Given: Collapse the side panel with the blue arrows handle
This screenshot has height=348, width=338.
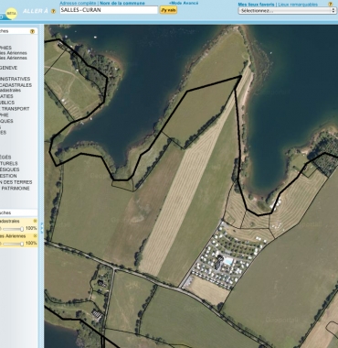Looking at the screenshot, I should click(42, 228).
